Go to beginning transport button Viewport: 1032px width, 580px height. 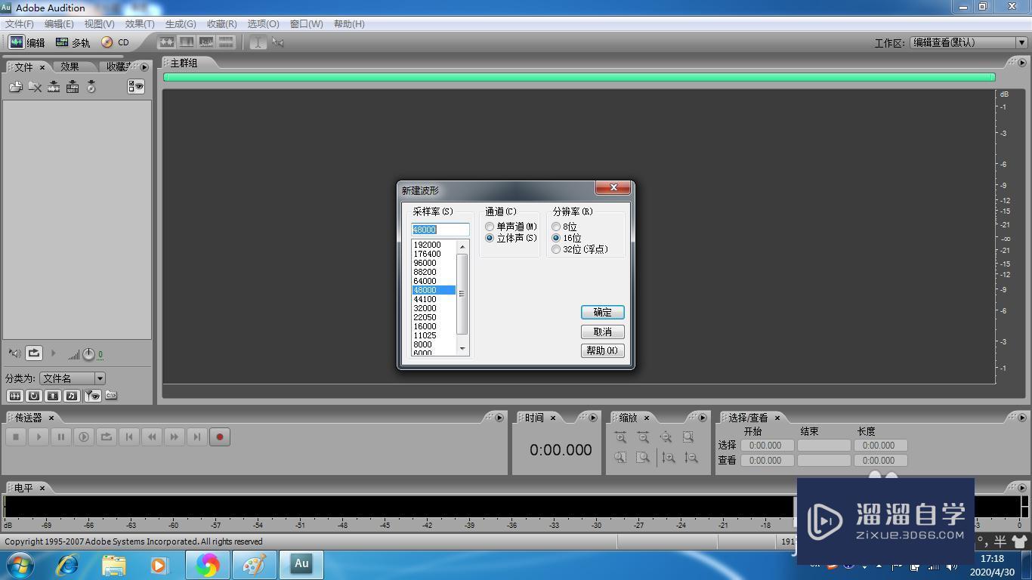point(129,437)
